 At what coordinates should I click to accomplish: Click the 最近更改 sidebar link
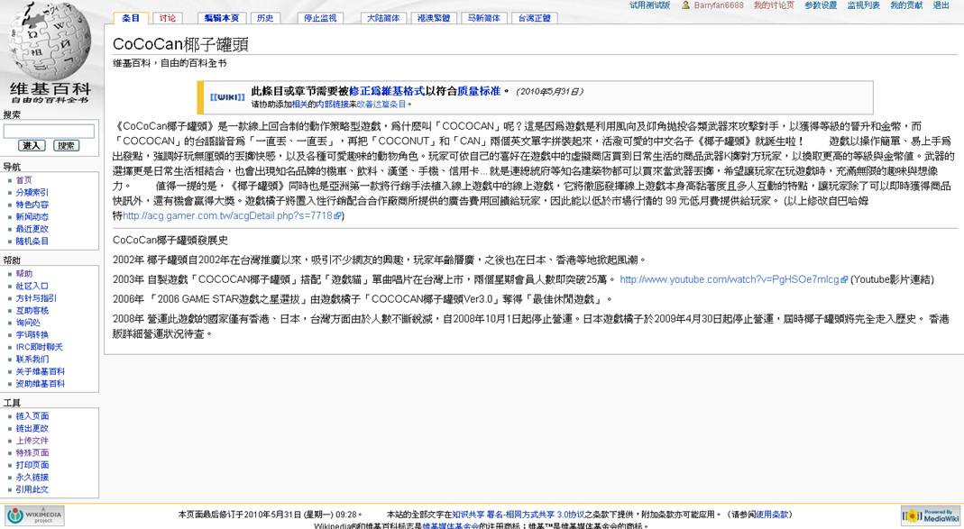32,229
